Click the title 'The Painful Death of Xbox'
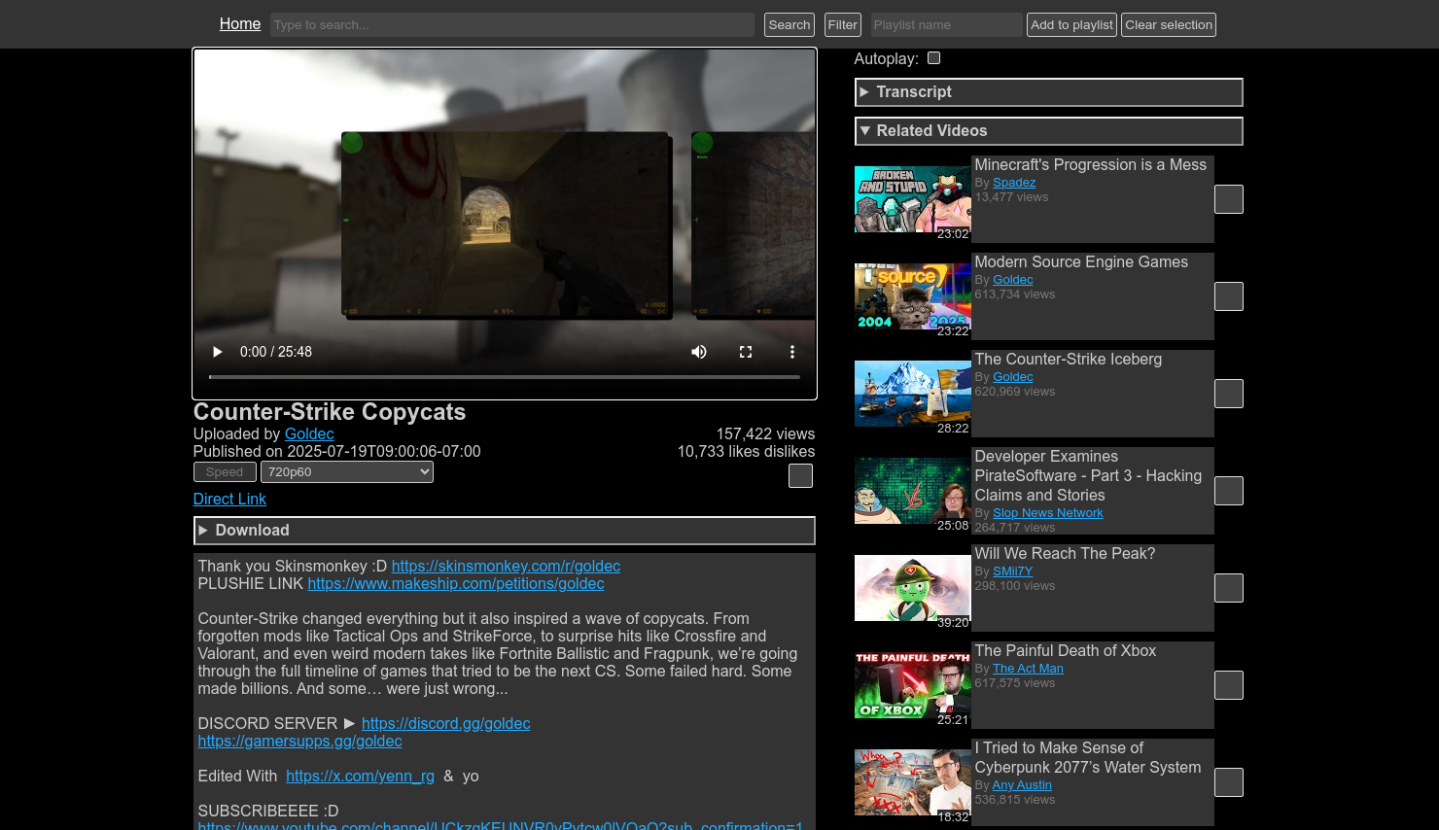 point(1066,651)
